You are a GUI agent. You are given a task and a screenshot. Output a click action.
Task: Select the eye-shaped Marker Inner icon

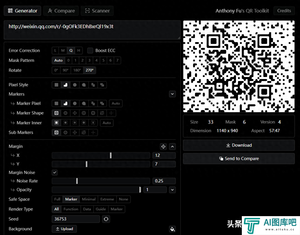[93, 123]
